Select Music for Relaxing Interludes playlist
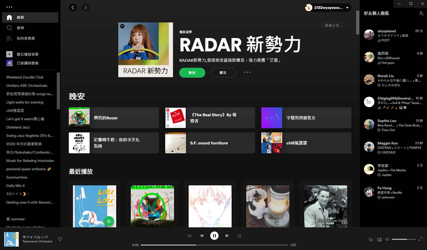Viewport: 427px width, 250px height. point(30,161)
